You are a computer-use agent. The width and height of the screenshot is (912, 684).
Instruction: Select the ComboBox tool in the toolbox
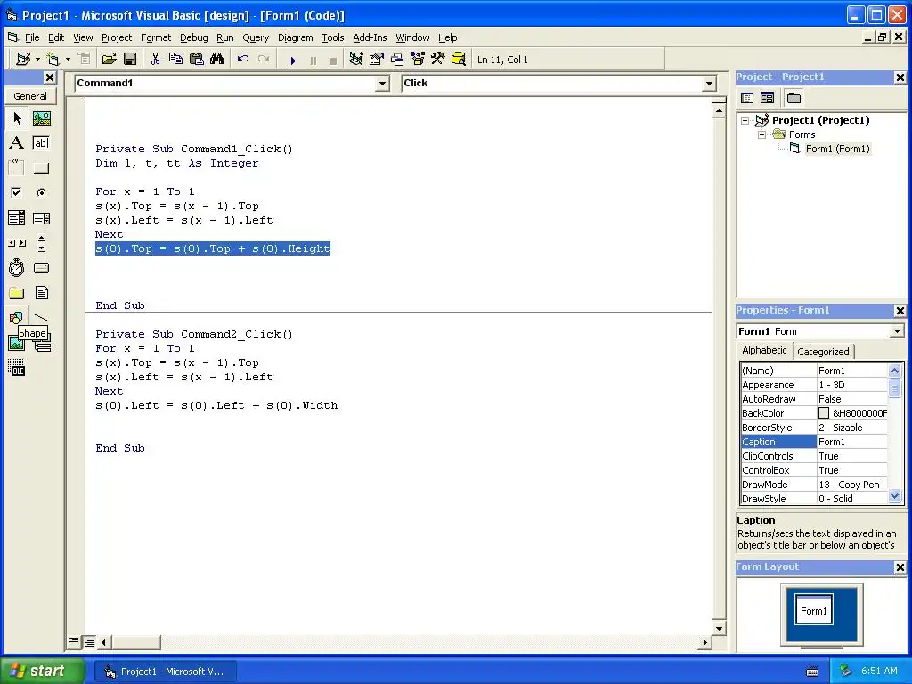[17, 218]
